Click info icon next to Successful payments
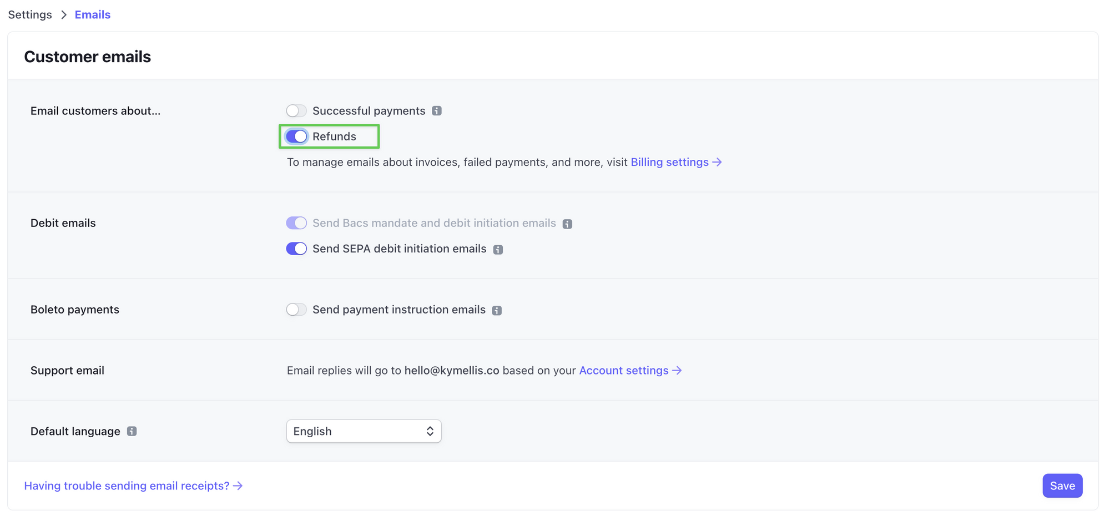The height and width of the screenshot is (521, 1110). (x=437, y=111)
